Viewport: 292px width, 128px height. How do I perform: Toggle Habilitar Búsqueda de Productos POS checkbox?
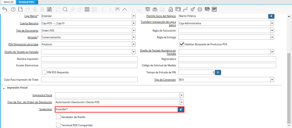pos(182,44)
